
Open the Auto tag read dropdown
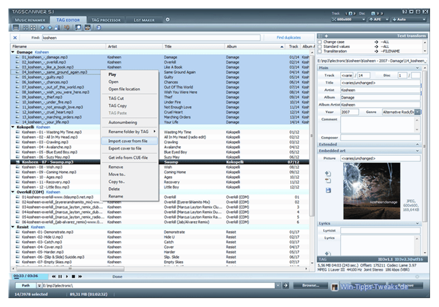pyautogui.click(x=409, y=20)
